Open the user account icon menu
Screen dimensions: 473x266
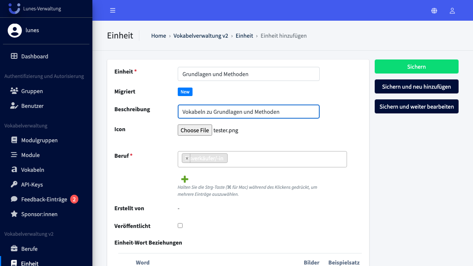click(x=452, y=11)
